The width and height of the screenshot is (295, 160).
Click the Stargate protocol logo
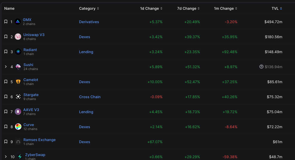click(18, 97)
